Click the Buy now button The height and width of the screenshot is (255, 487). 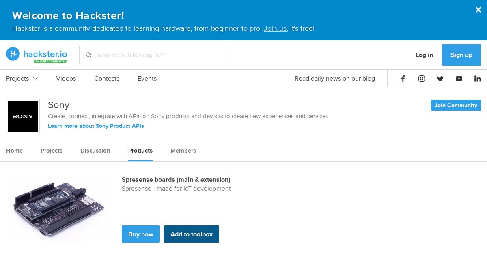click(x=141, y=234)
